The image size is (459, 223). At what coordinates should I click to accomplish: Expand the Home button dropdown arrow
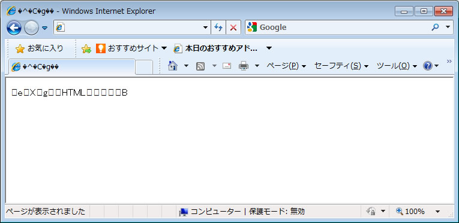186,66
